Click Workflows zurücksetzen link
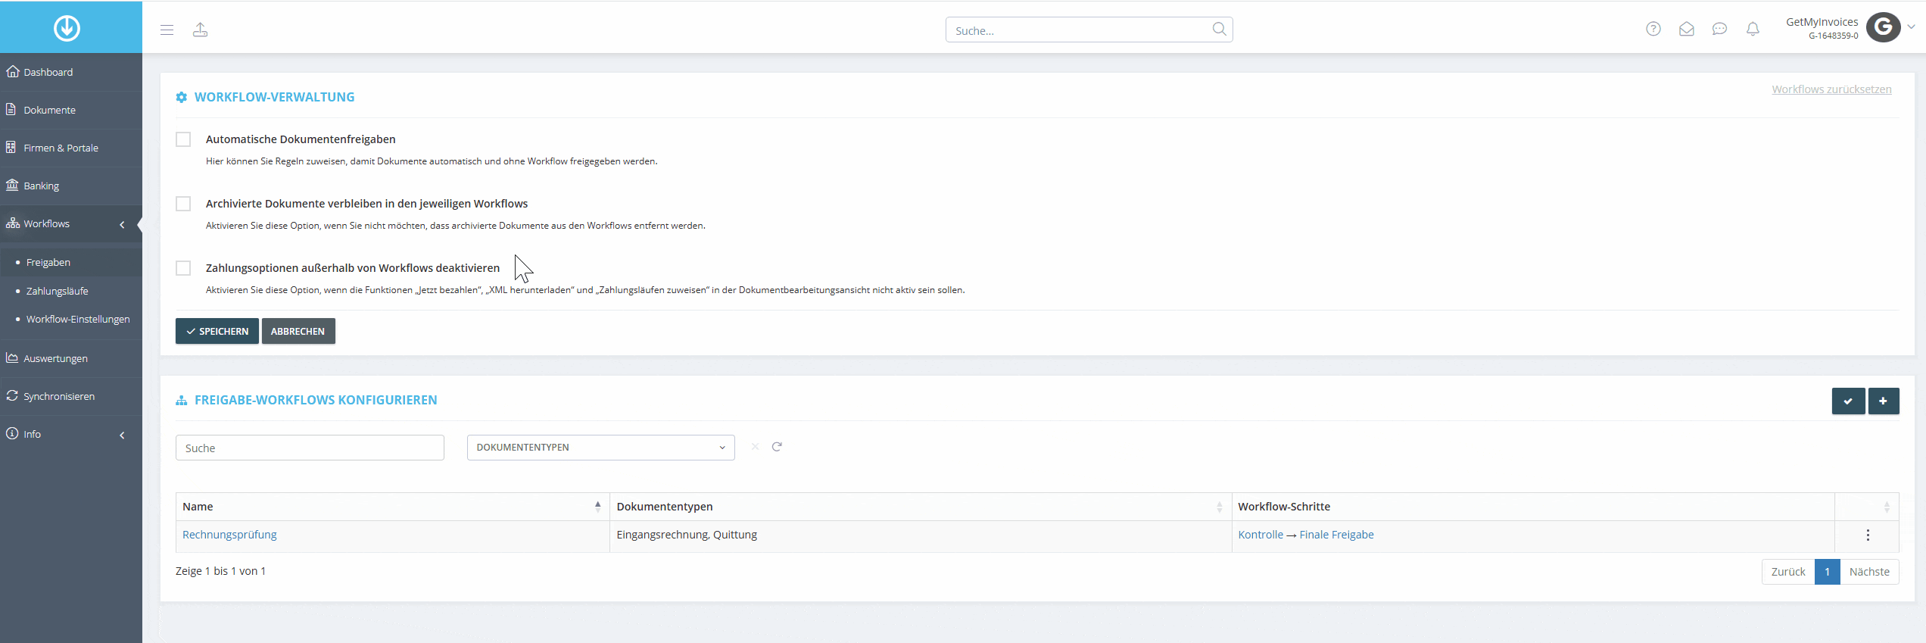This screenshot has width=1926, height=643. (x=1831, y=89)
